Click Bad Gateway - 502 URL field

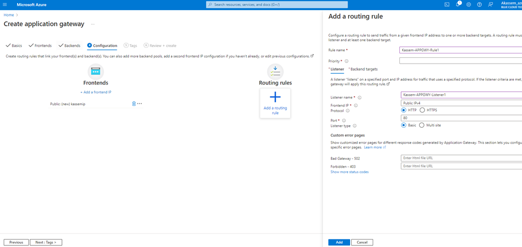pos(461,158)
